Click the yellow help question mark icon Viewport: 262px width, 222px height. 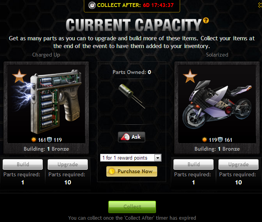(x=206, y=21)
